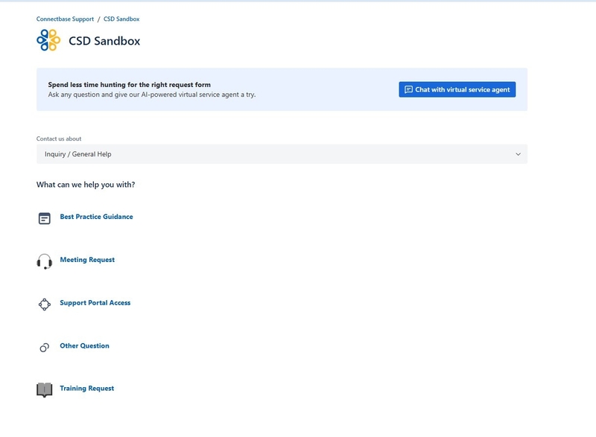Click the Best Practice Guidance card icon
Screen dimensions: 596x437
coord(45,218)
